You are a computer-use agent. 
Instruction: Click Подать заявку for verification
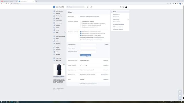pos(105,75)
